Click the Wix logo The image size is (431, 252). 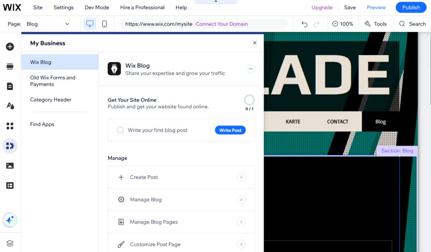tap(12, 8)
